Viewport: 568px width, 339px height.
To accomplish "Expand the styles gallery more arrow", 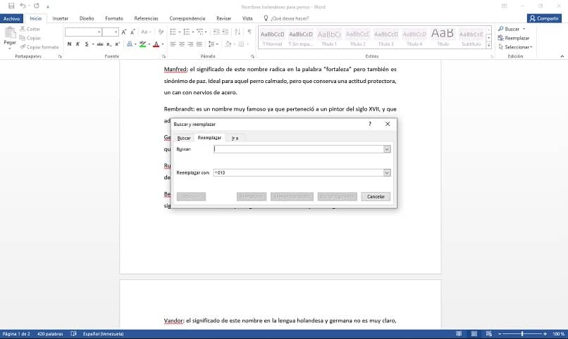I will tap(488, 46).
